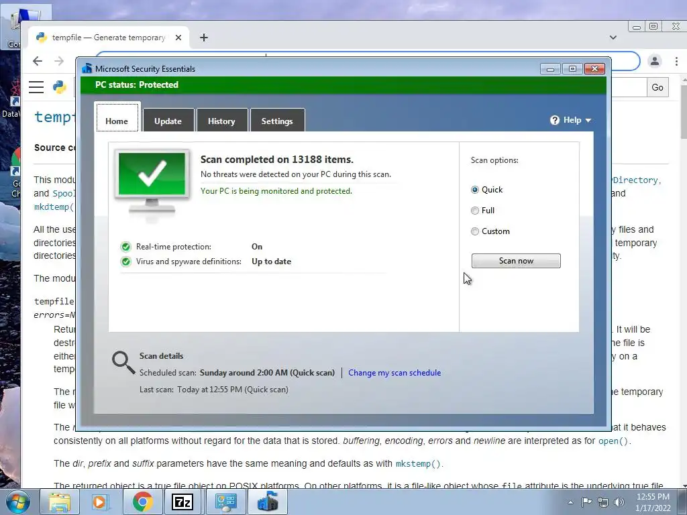Click the Help question mark icon
Image resolution: width=687 pixels, height=515 pixels.
[555, 120]
